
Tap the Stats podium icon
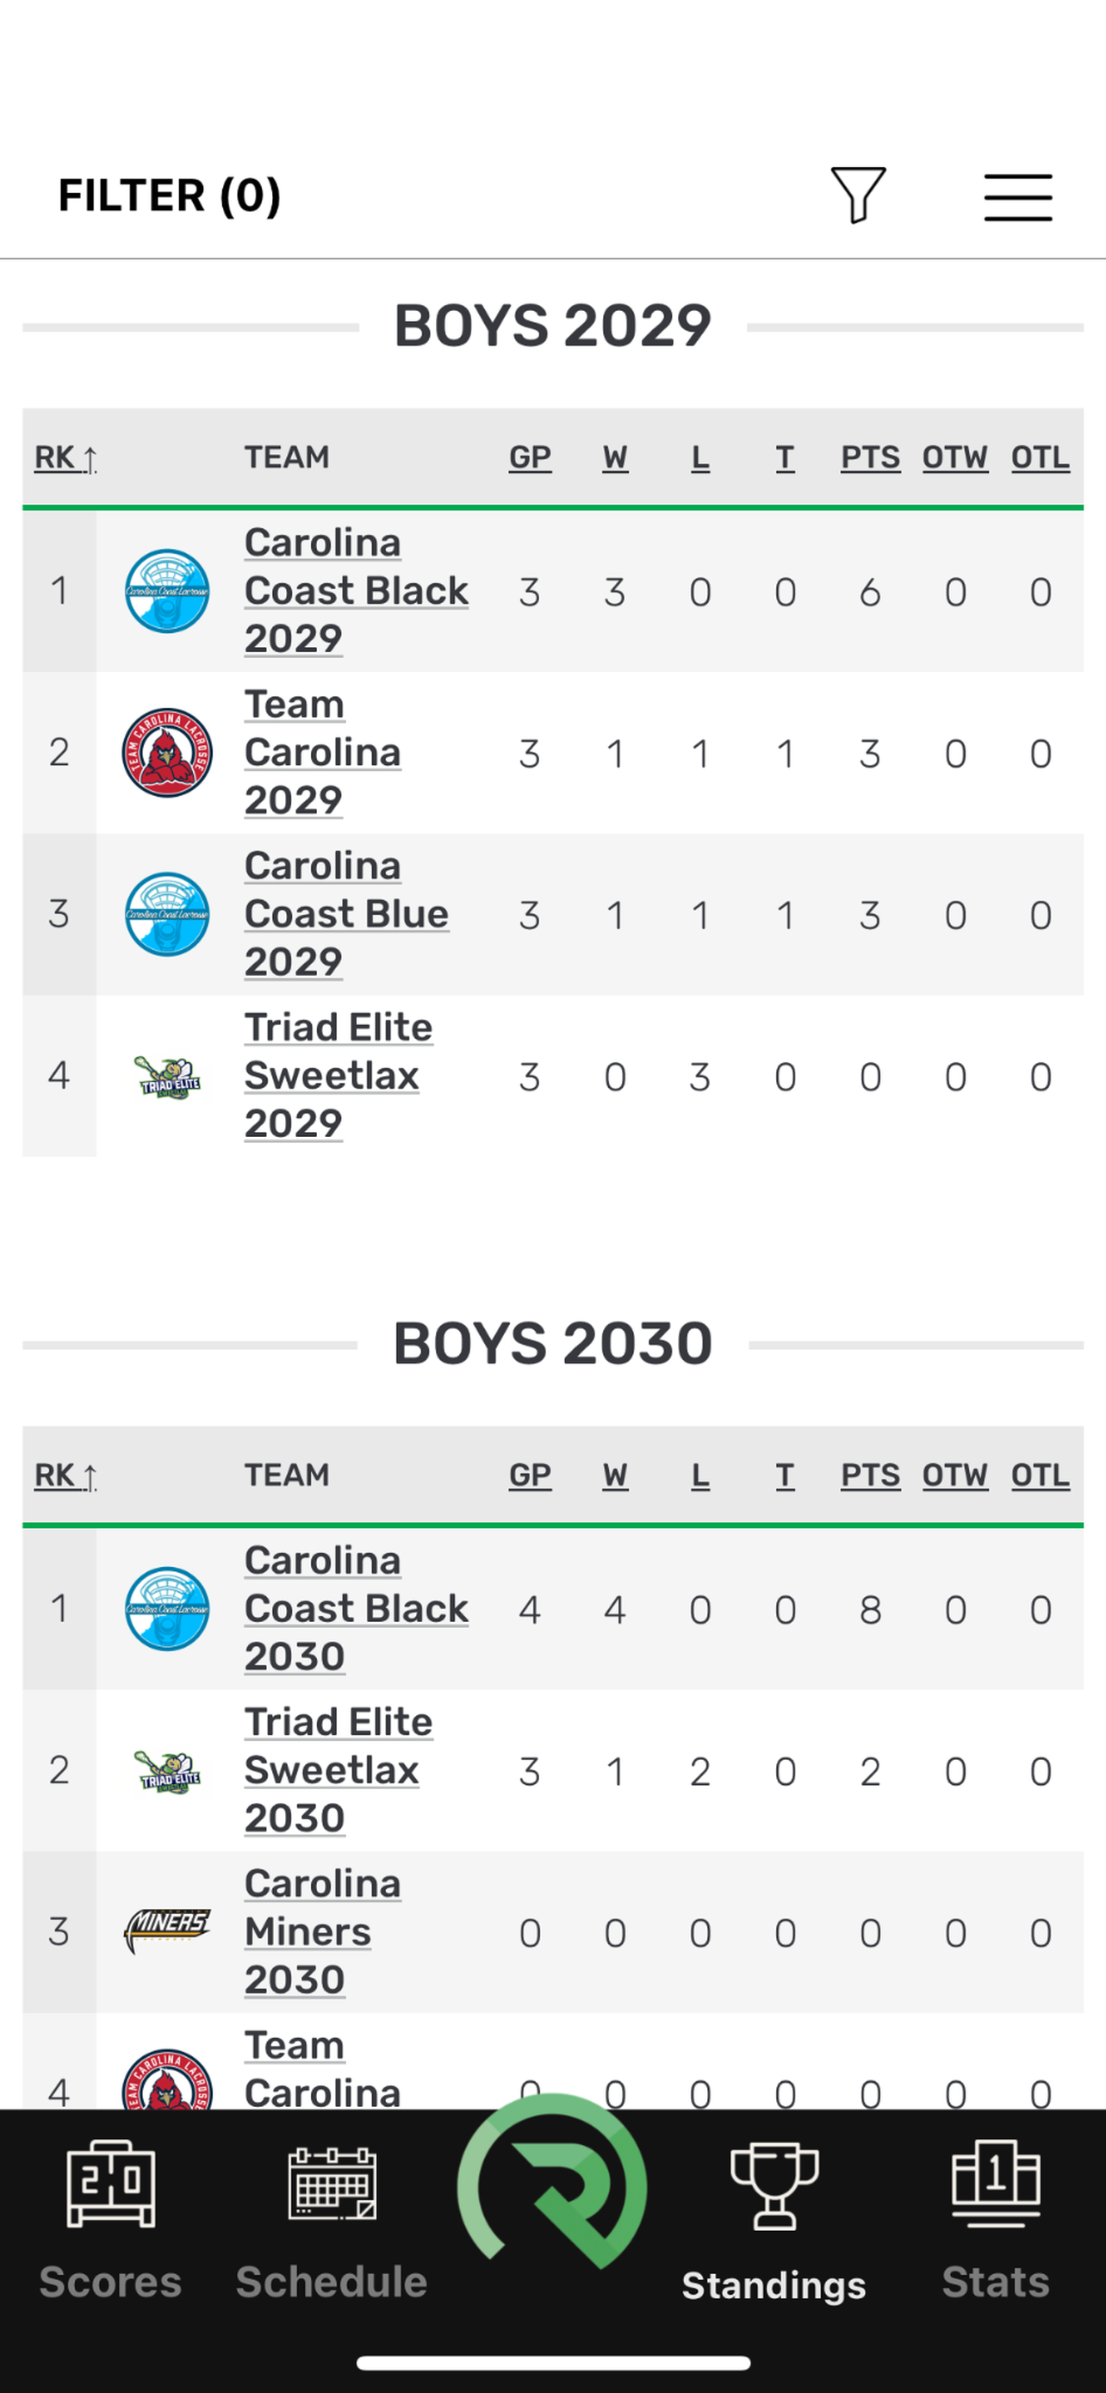pos(996,2183)
